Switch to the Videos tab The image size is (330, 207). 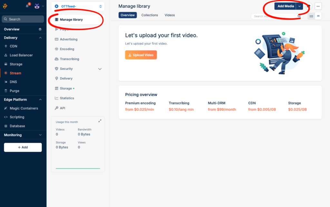170,15
